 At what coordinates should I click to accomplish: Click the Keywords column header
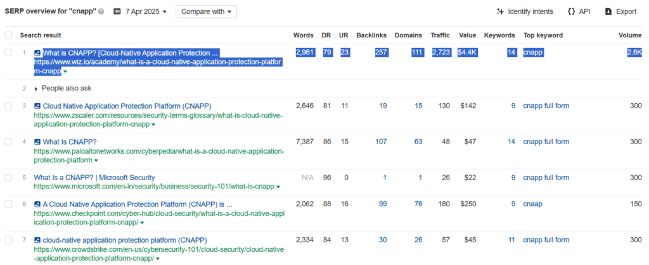pos(499,35)
